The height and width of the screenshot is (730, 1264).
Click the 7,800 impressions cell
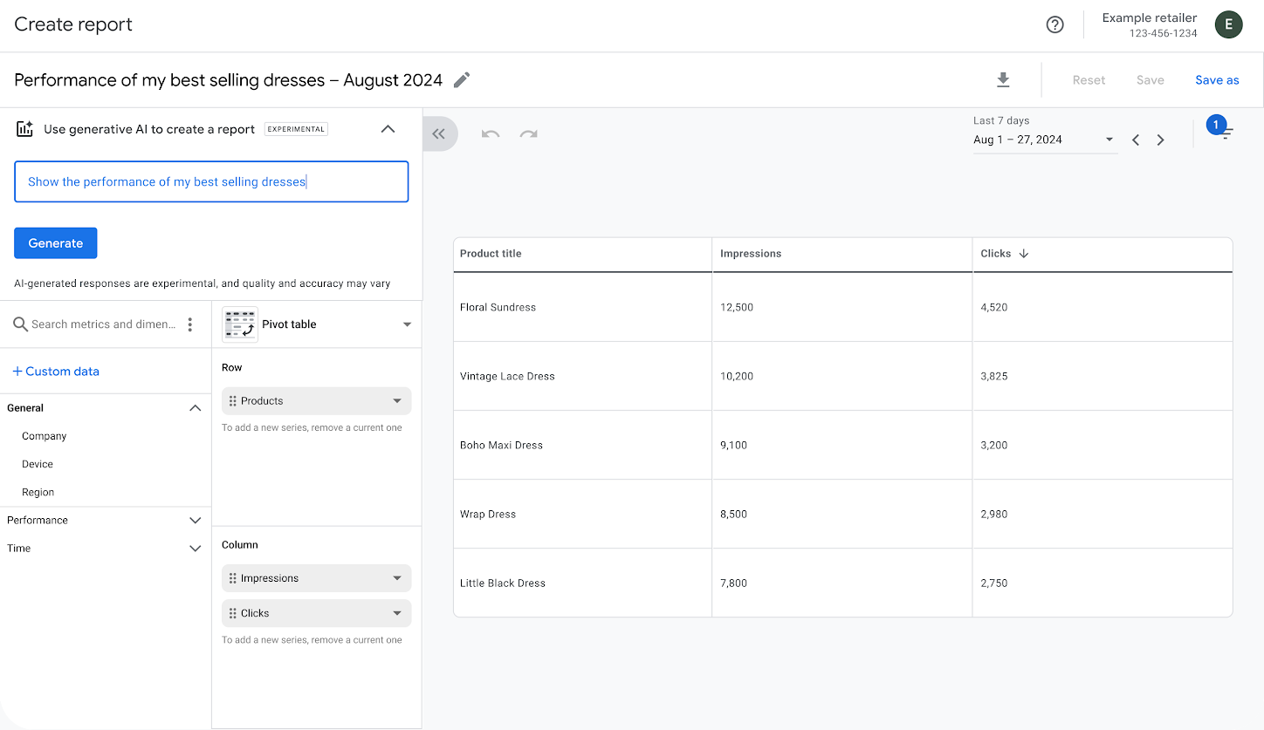[x=734, y=583]
